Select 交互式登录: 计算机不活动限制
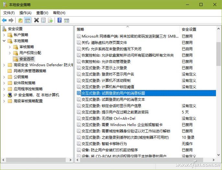Image resolution: width=222 pixels, height=170 pixels. point(146,81)
